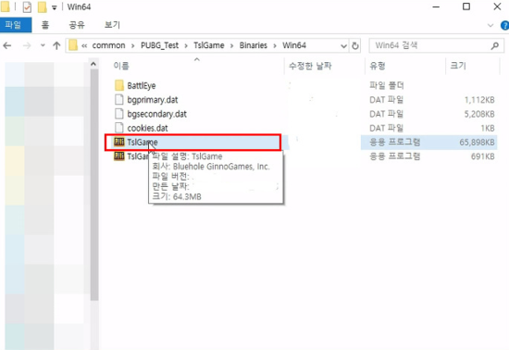Select the bgprimary.dat file

point(153,100)
